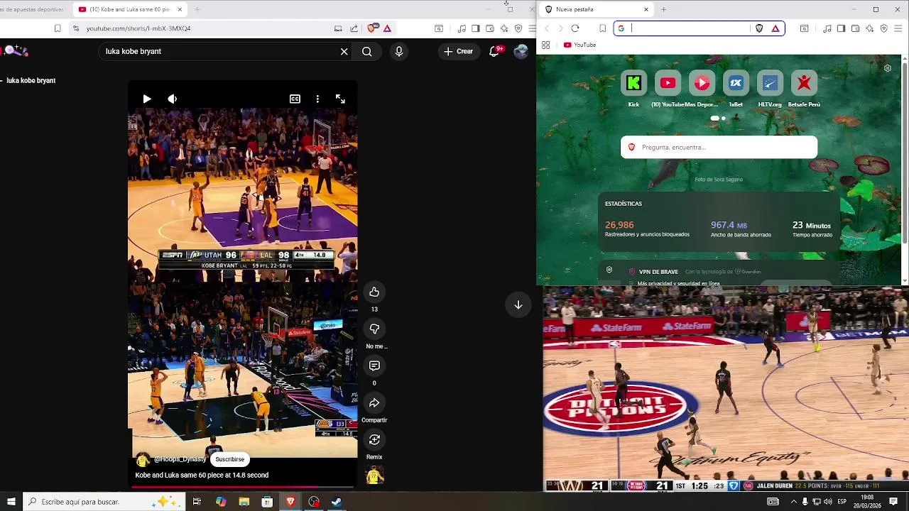Open Brave Shields in left browser
The width and height of the screenshot is (909, 511).
pyautogui.click(x=371, y=28)
